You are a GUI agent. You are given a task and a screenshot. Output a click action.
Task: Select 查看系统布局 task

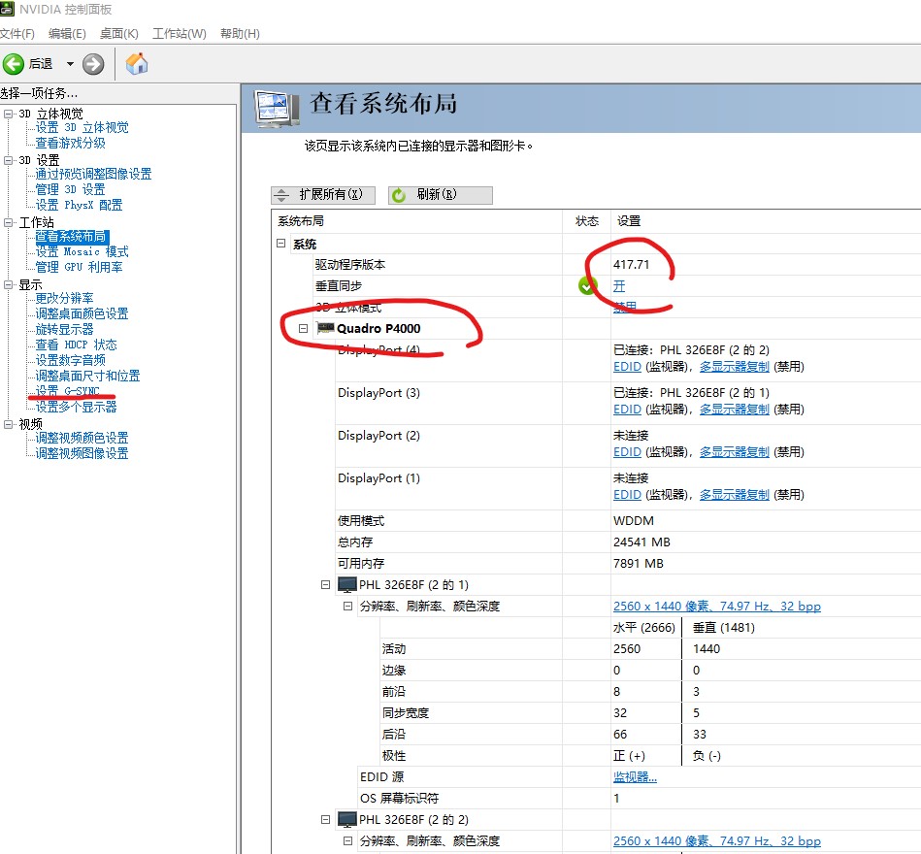click(71, 236)
